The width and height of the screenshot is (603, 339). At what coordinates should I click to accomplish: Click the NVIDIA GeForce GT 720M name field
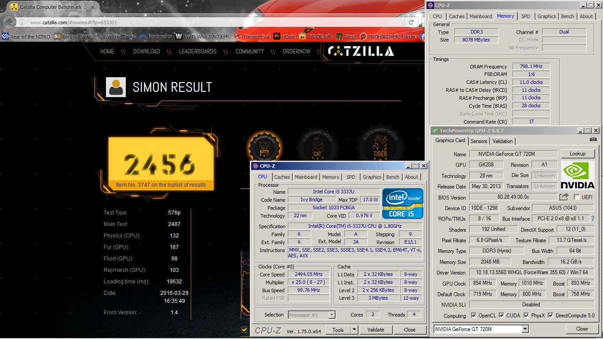[513, 154]
